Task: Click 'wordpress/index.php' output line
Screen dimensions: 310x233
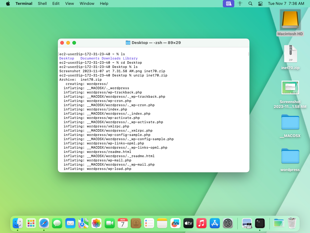Action: tap(95, 109)
